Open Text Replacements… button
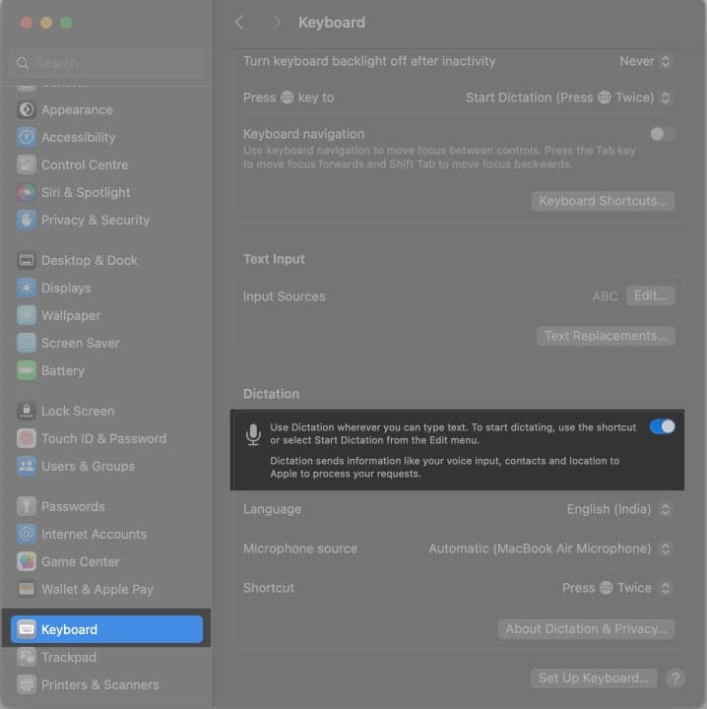The height and width of the screenshot is (709, 707). (x=606, y=336)
